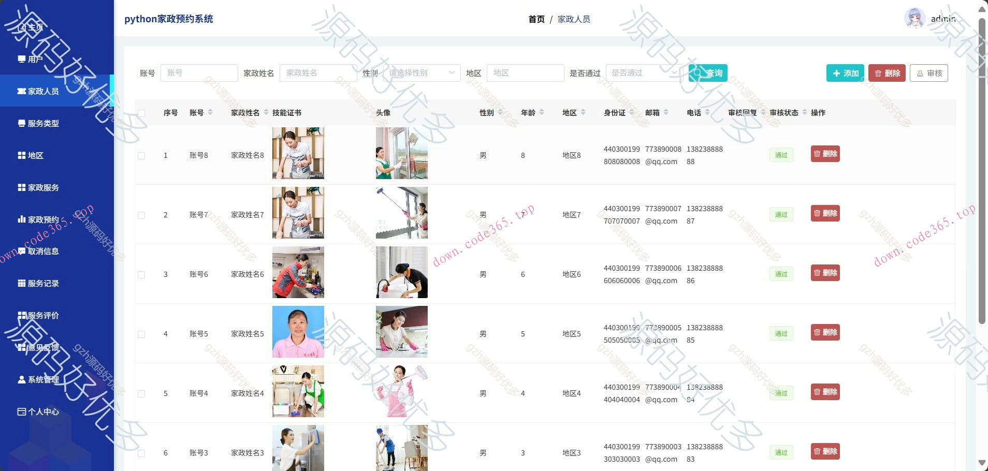Open 系统管理 sidebar item
988x471 pixels.
[x=57, y=379]
